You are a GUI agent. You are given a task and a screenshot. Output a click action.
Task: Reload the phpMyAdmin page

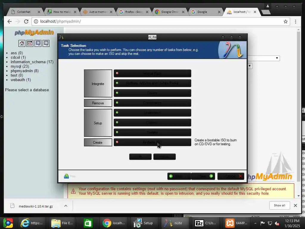[26, 21]
